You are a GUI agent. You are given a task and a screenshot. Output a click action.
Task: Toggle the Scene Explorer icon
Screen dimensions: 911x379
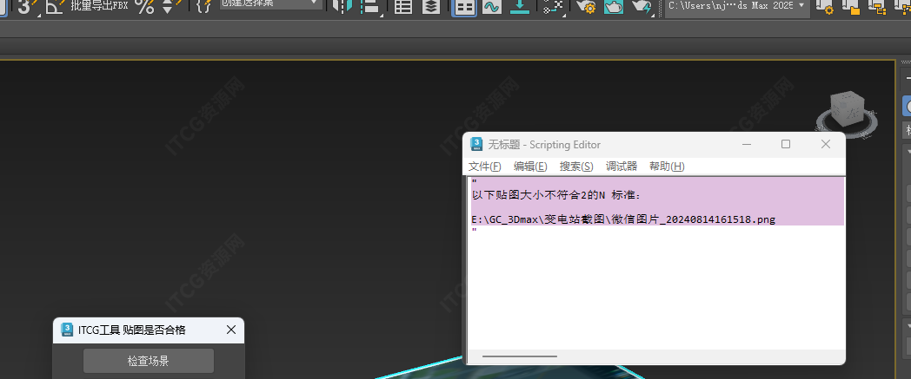(x=402, y=7)
